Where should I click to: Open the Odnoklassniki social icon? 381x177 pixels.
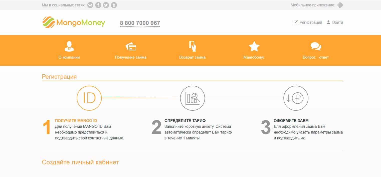pos(114,5)
